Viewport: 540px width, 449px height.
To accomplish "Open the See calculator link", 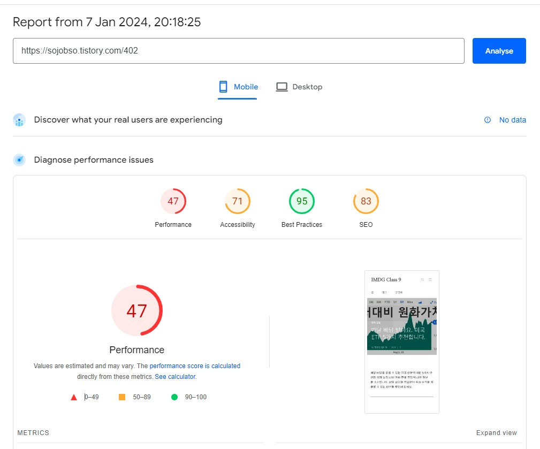I will (x=175, y=377).
